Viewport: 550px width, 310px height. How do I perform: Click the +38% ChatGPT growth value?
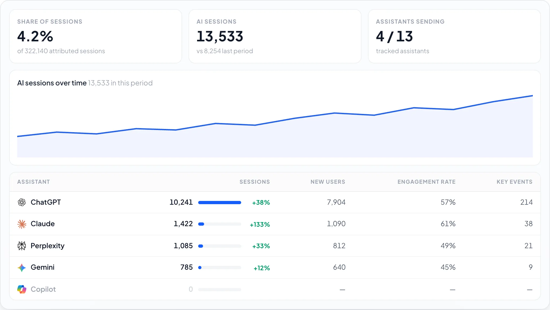pyautogui.click(x=261, y=203)
